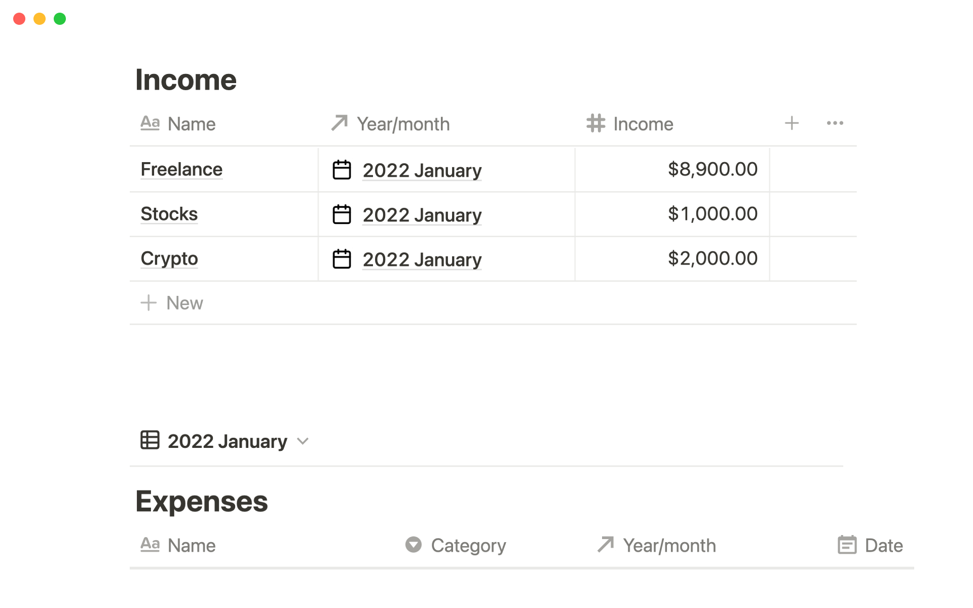Open the Crypto row's 2022 January relation

coord(422,259)
